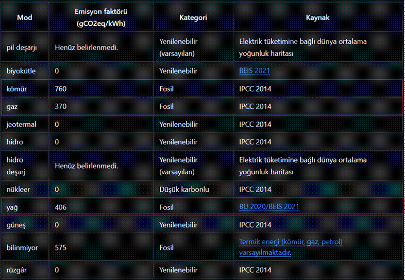The image size is (405, 280).
Task: Click the yağ row name cell
Action: point(12,207)
